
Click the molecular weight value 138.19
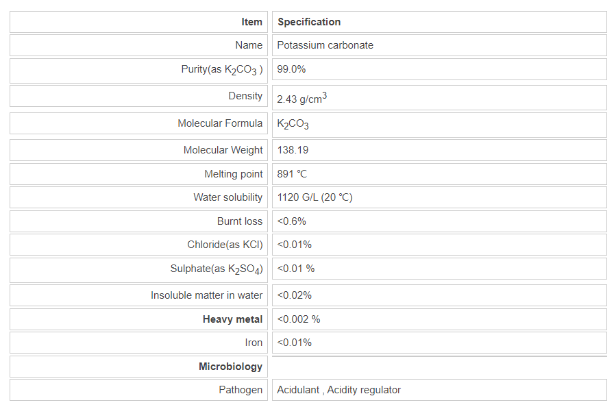coord(293,150)
